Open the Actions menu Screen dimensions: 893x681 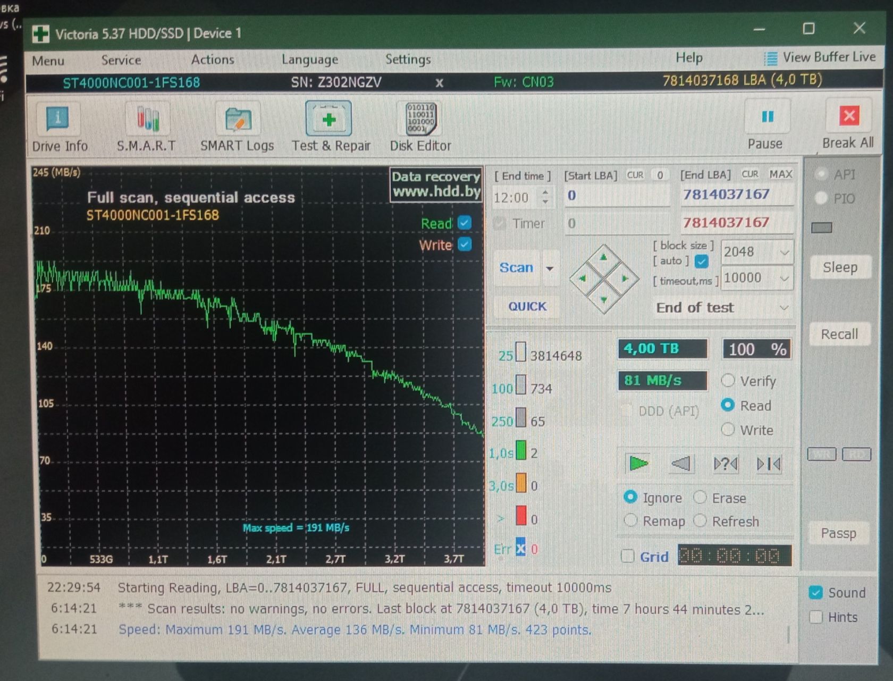pyautogui.click(x=213, y=60)
